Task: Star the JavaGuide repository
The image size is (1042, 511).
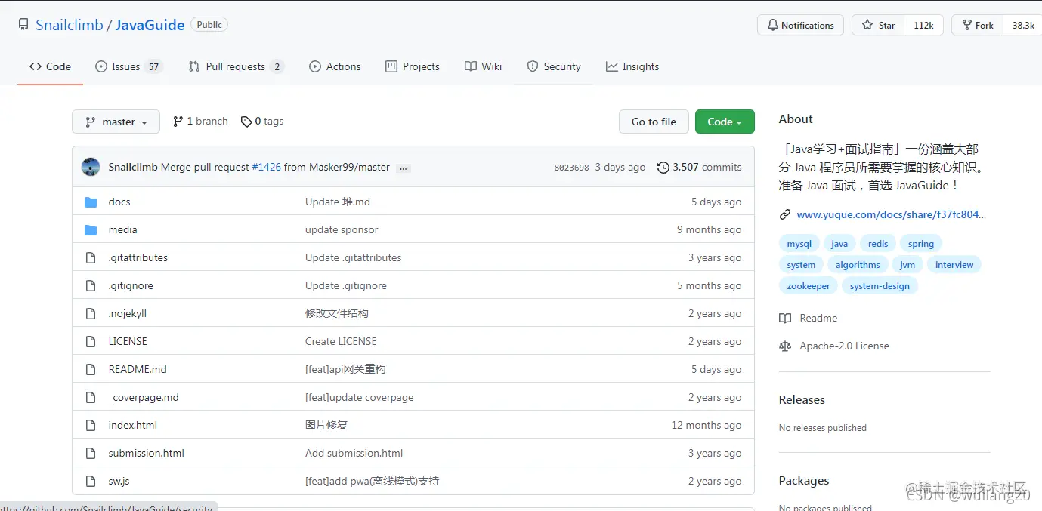Action: click(x=878, y=25)
